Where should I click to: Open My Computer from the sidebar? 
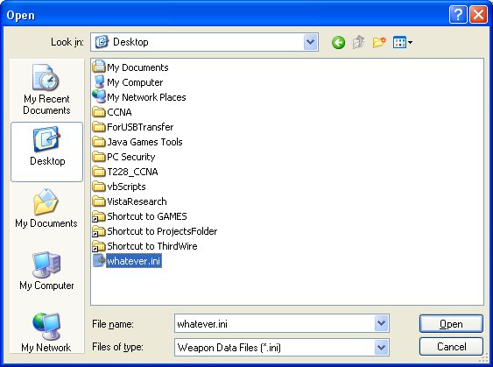(x=46, y=271)
